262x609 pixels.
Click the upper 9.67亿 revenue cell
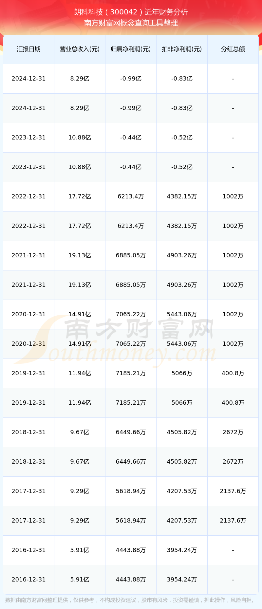click(80, 432)
